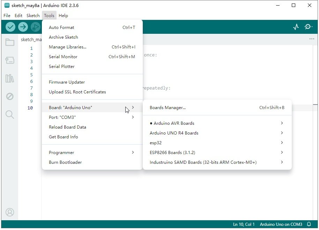Expand the Programmer submenu
Screen dimensions: 319x230
click(92, 152)
